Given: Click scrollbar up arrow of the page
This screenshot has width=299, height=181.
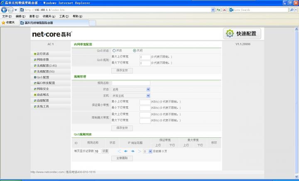Looking at the screenshot, I should click(297, 29).
